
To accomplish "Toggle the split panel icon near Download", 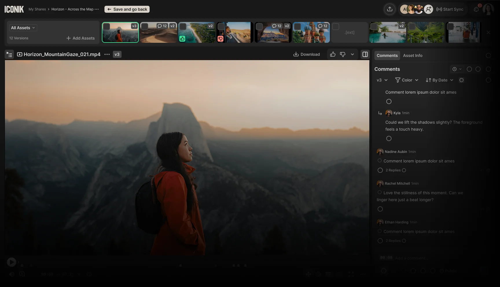I will [365, 54].
